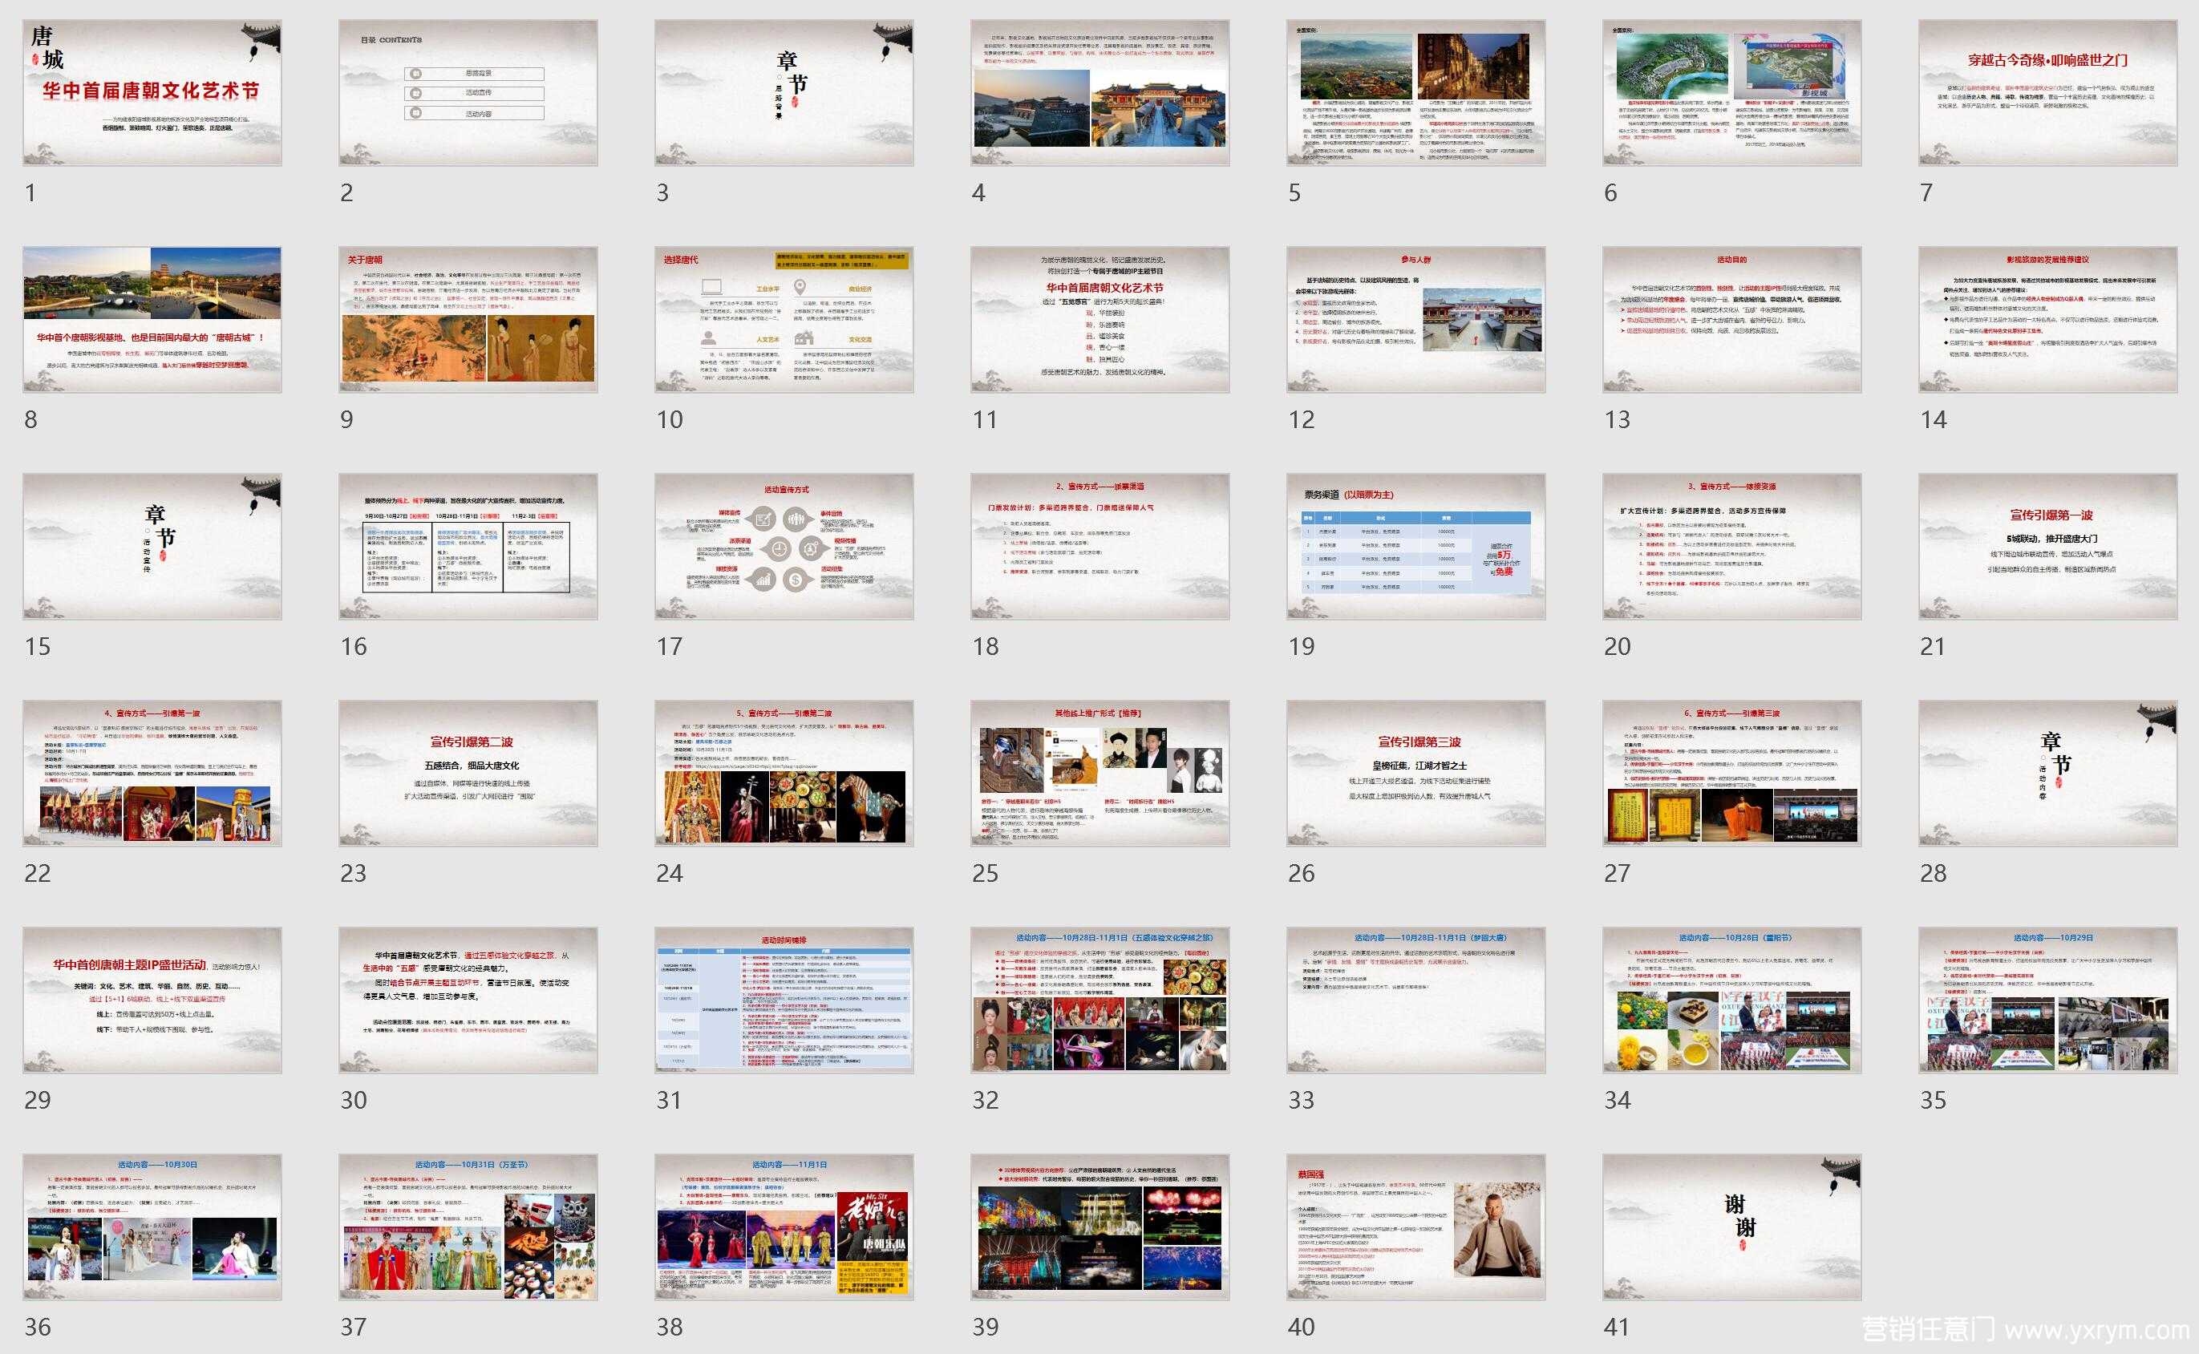Open slide 3 chapter divider thumbnail
The image size is (2199, 1354).
(784, 92)
